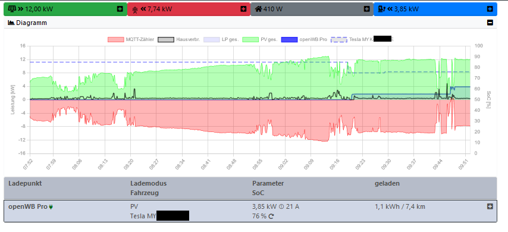508x232 pixels.
Task: Click the chart icon next to Diagramm
Action: point(11,23)
